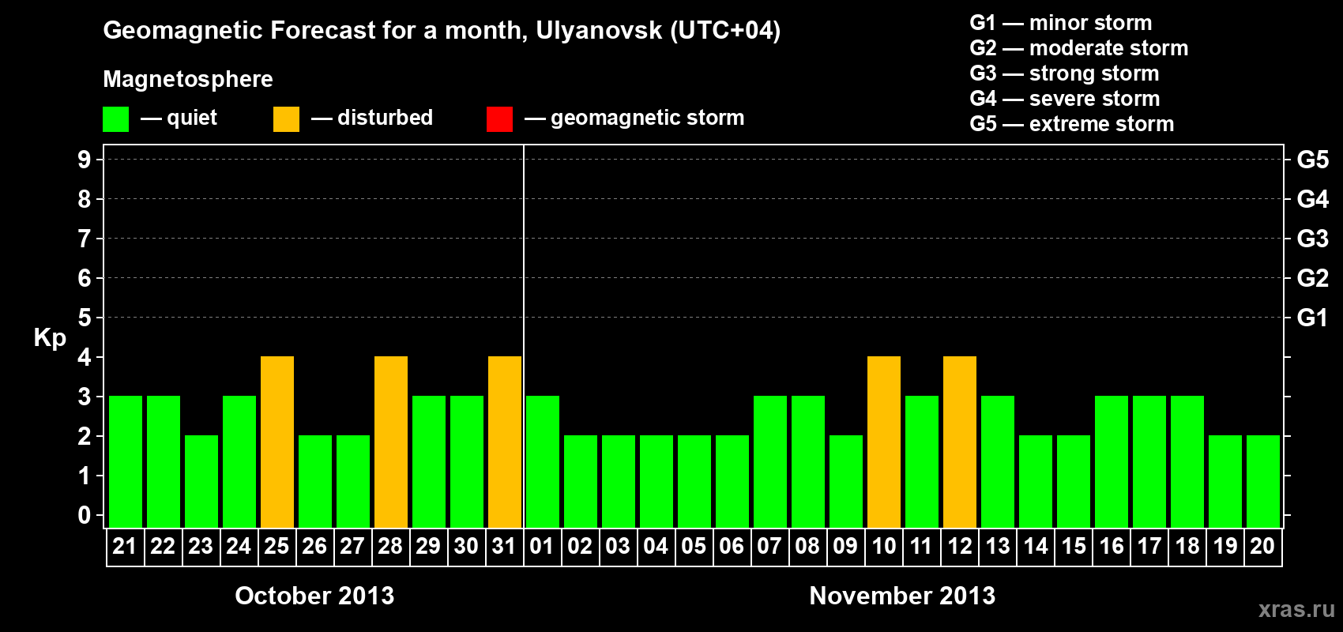Select the green bar for October 21
This screenshot has width=1343, height=632.
[x=126, y=462]
